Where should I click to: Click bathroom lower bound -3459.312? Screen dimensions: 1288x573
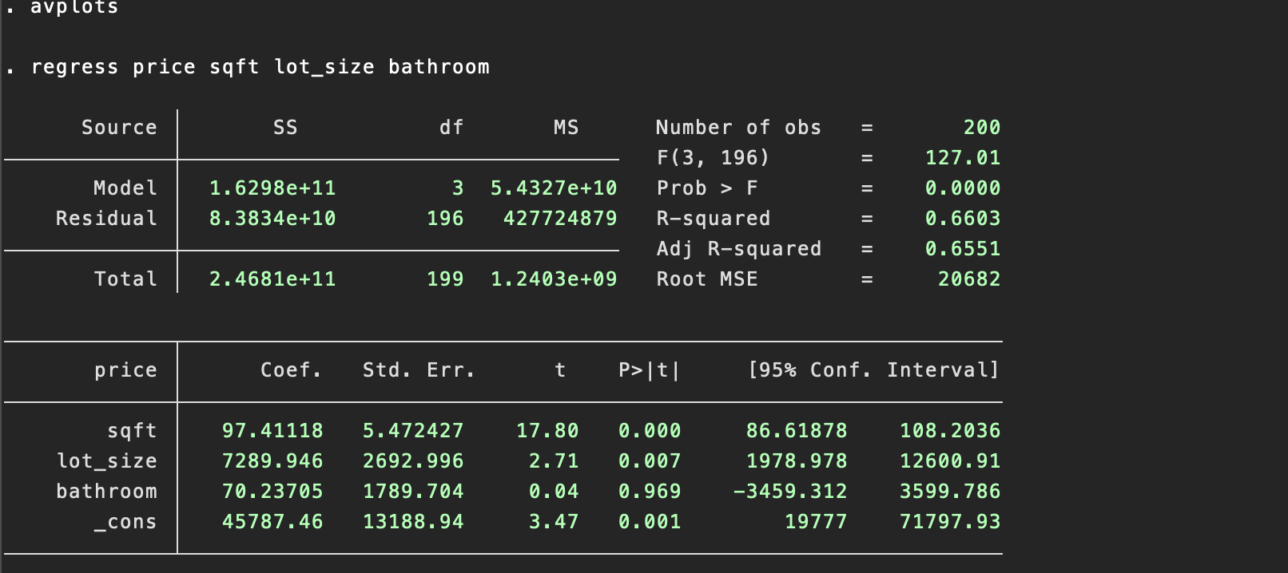(x=790, y=492)
